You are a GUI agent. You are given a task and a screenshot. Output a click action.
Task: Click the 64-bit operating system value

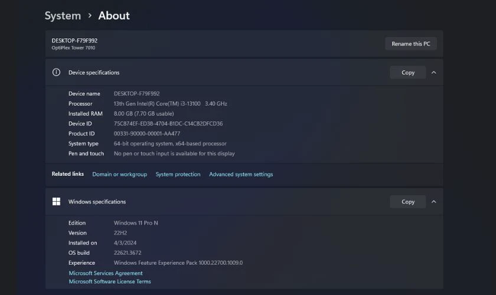coord(170,143)
